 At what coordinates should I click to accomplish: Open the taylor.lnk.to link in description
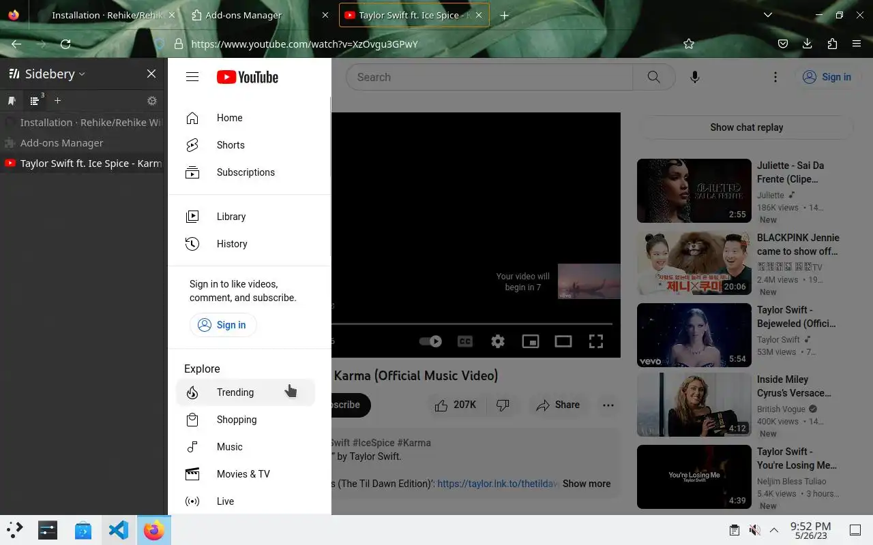point(498,484)
